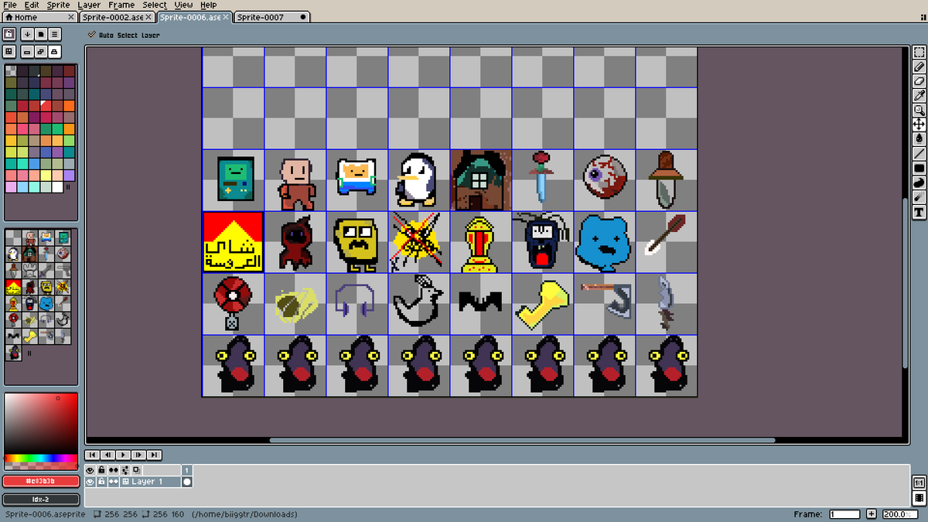
Task: Open the View menu
Action: [x=183, y=5]
